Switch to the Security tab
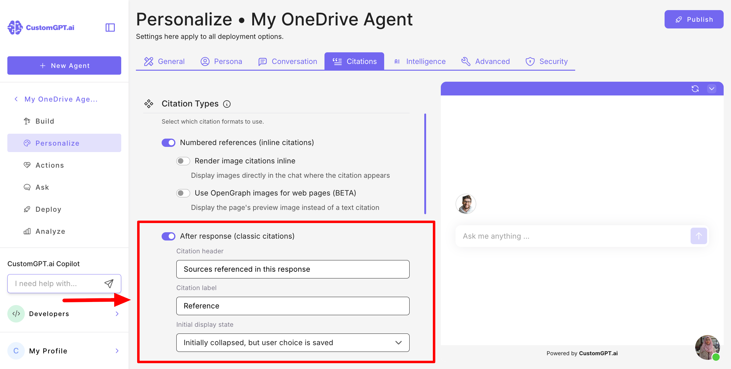The width and height of the screenshot is (731, 369). pyautogui.click(x=547, y=61)
